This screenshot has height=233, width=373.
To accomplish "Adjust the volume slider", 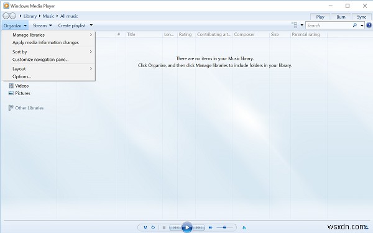I will pyautogui.click(x=224, y=227).
